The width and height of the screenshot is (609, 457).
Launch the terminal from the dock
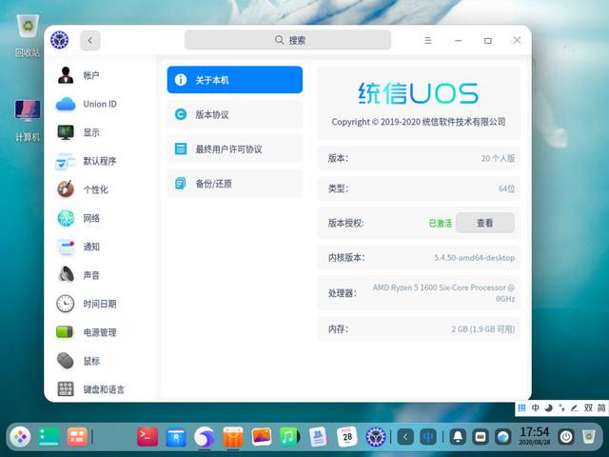[147, 437]
